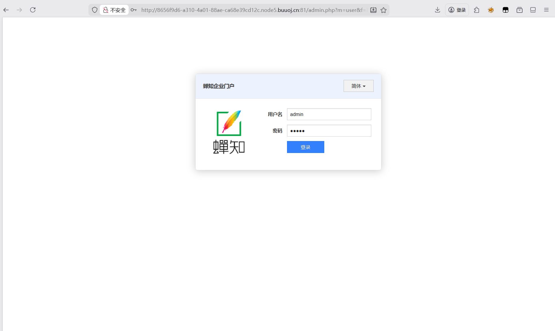Click the address bar URL
The height and width of the screenshot is (331, 555).
pyautogui.click(x=253, y=10)
